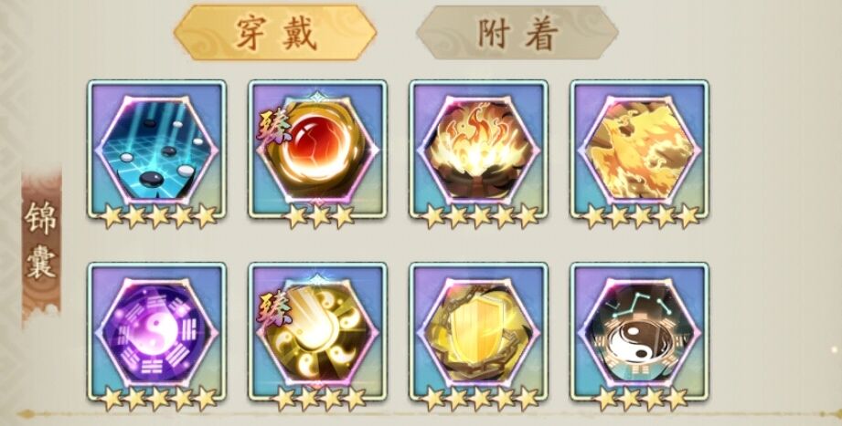Pick the golden fan with yin-yang symbols
Viewport: 842px width, 426px height.
pos(318,332)
